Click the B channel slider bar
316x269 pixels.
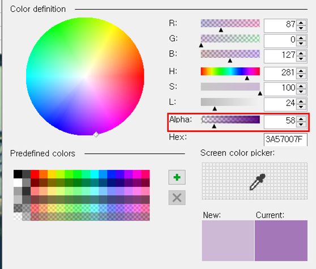pos(230,54)
